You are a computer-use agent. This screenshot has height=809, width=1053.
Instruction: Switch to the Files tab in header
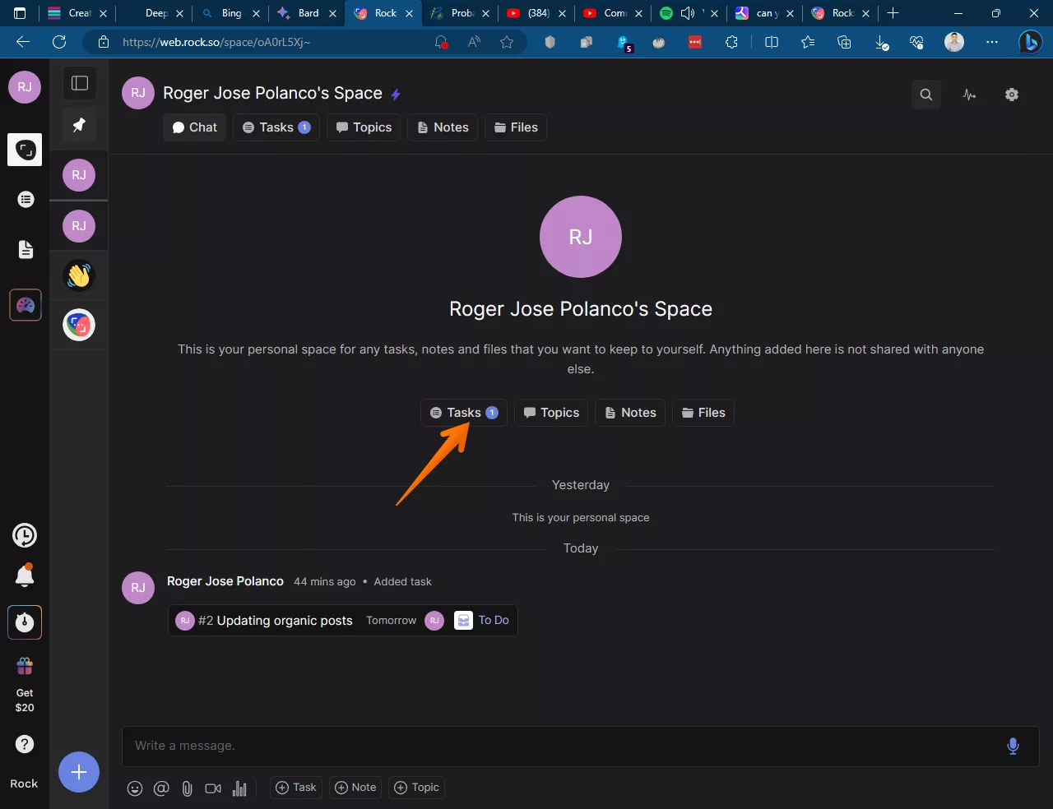(x=515, y=127)
